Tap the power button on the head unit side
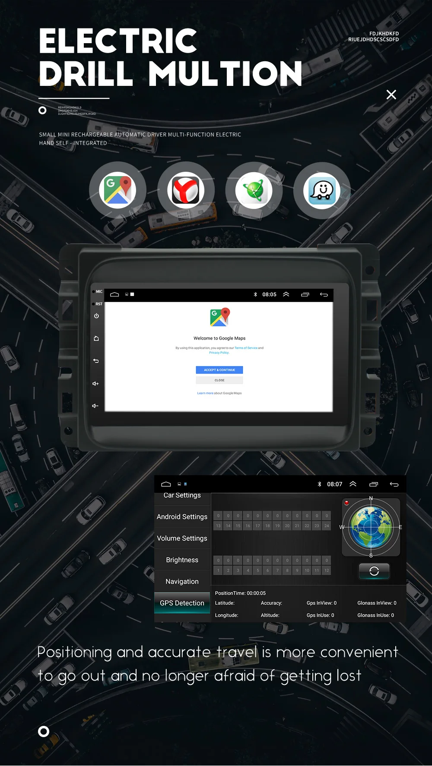The image size is (432, 766). pos(96,316)
